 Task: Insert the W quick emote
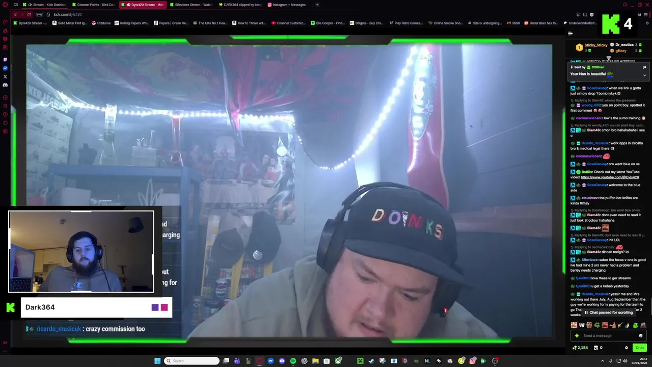582,325
